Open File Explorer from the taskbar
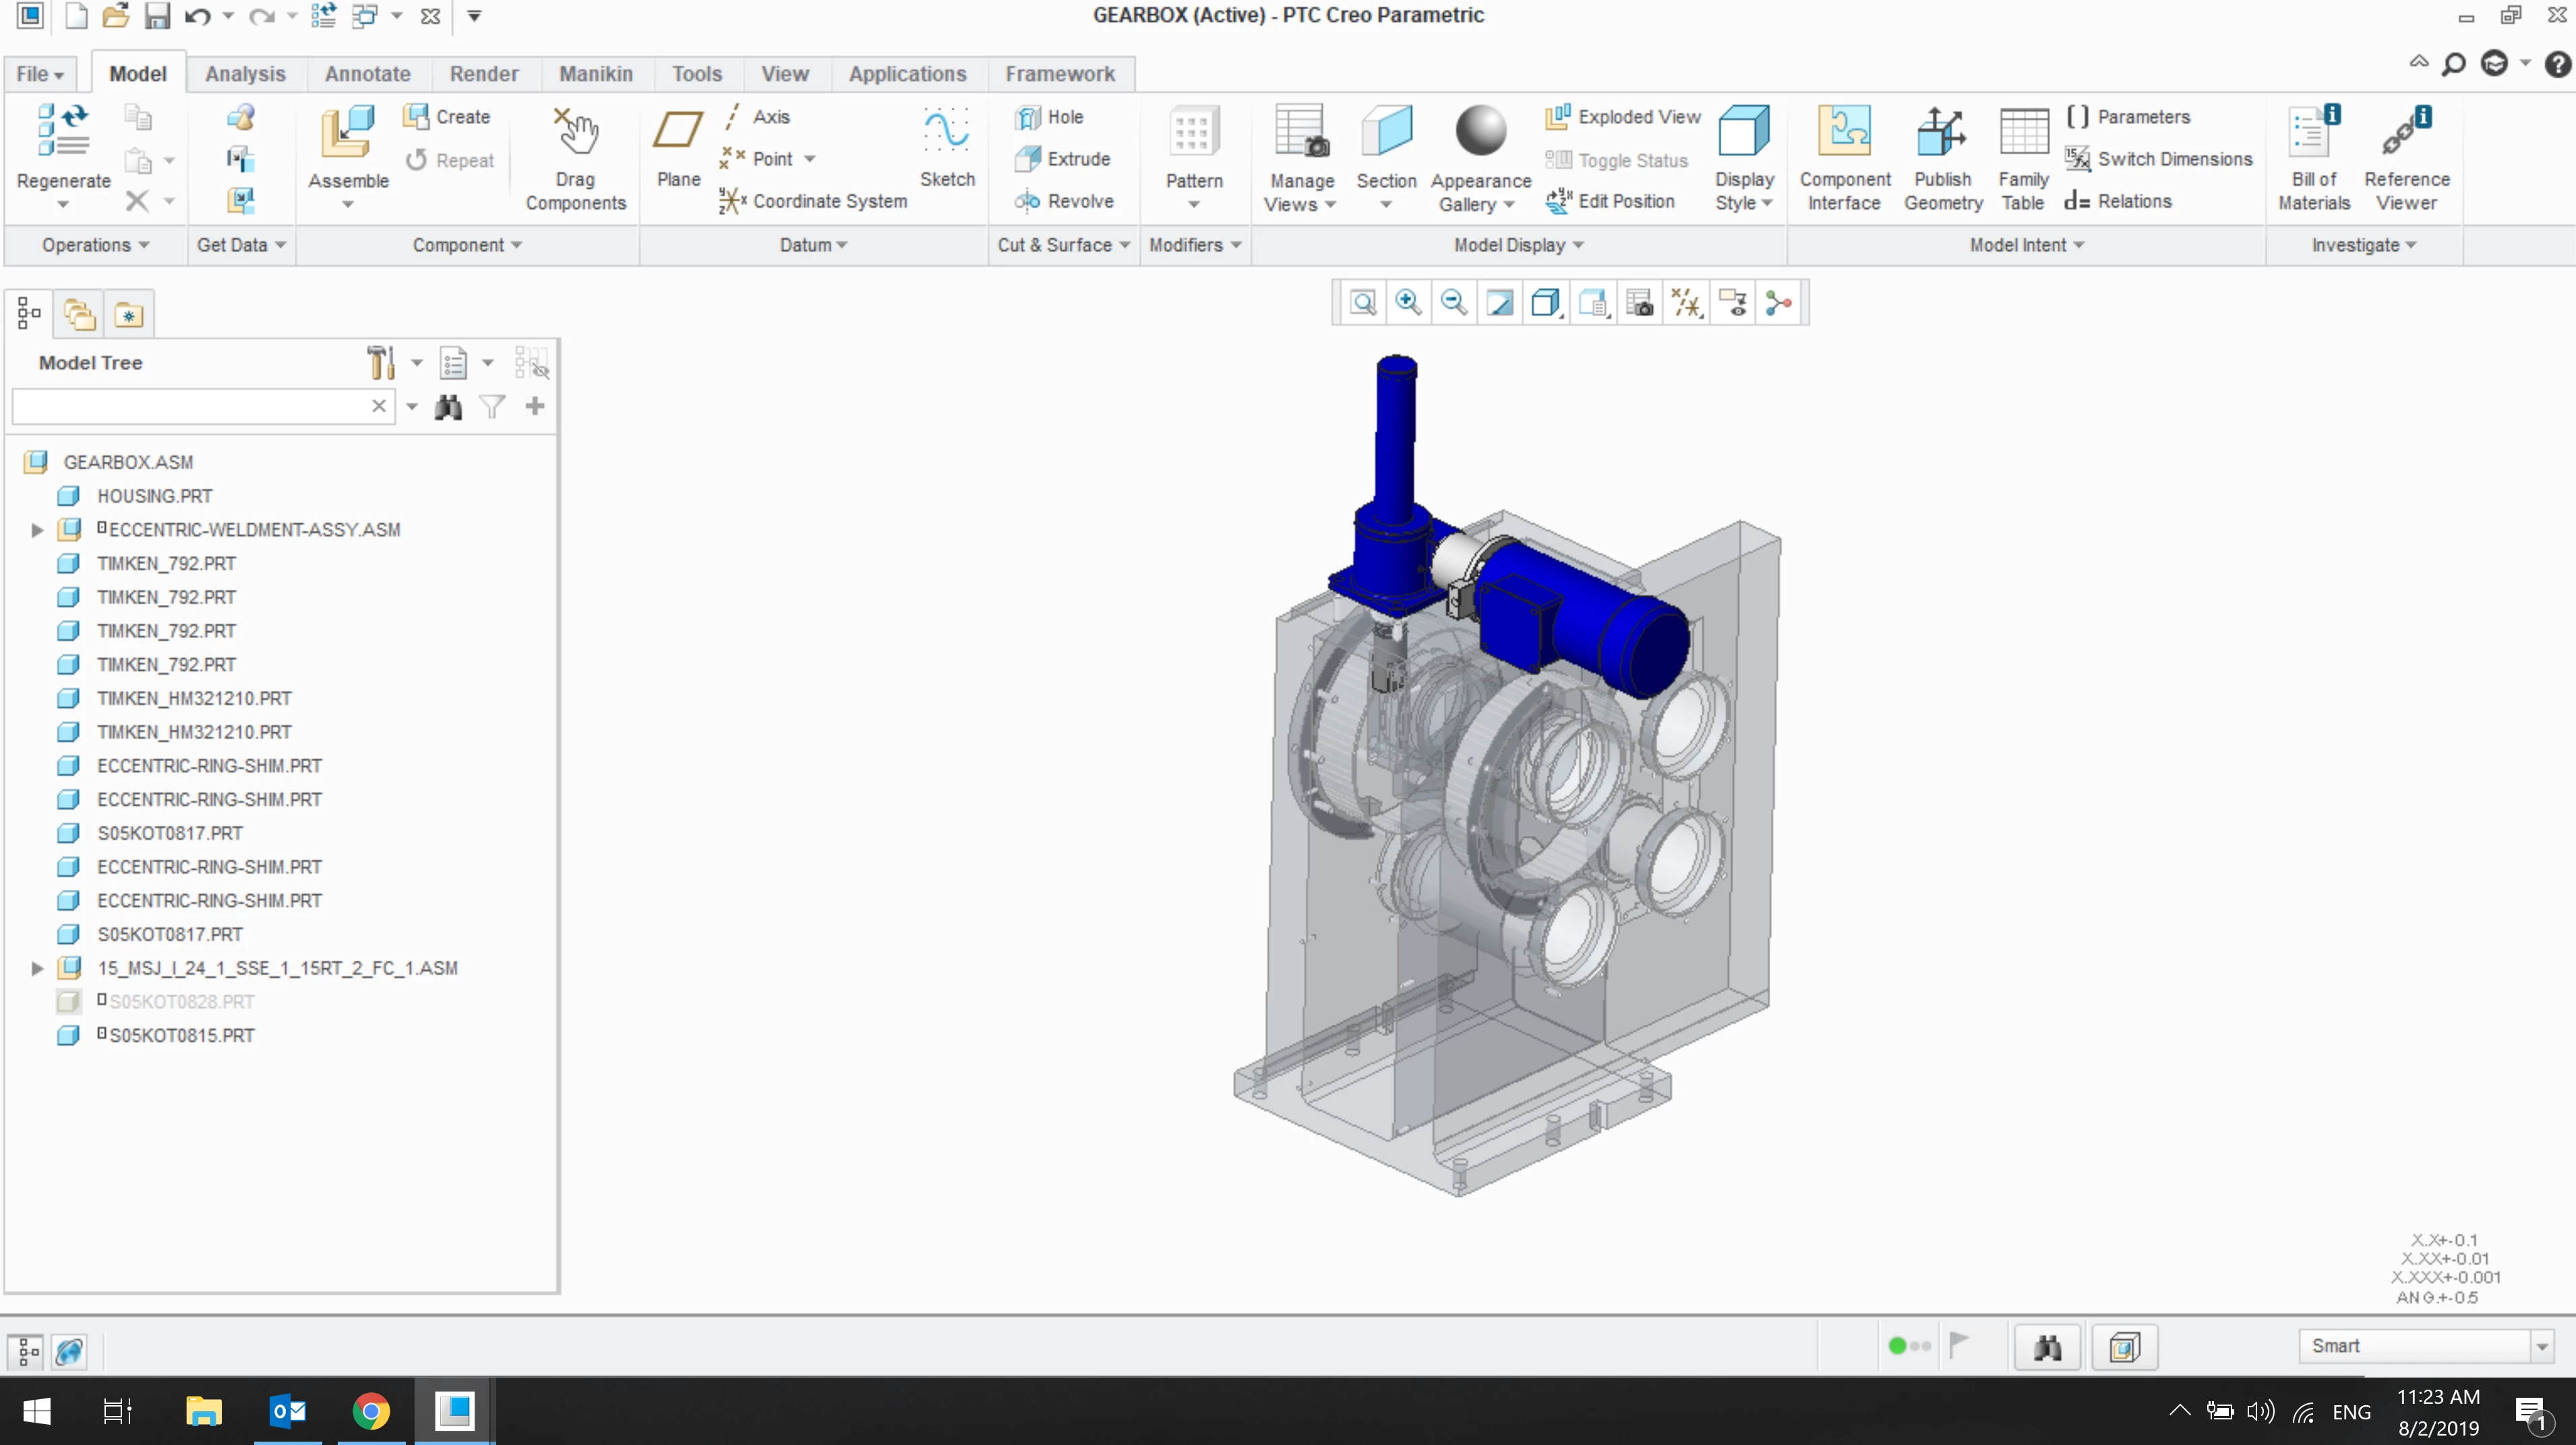The image size is (2576, 1445). [x=203, y=1411]
